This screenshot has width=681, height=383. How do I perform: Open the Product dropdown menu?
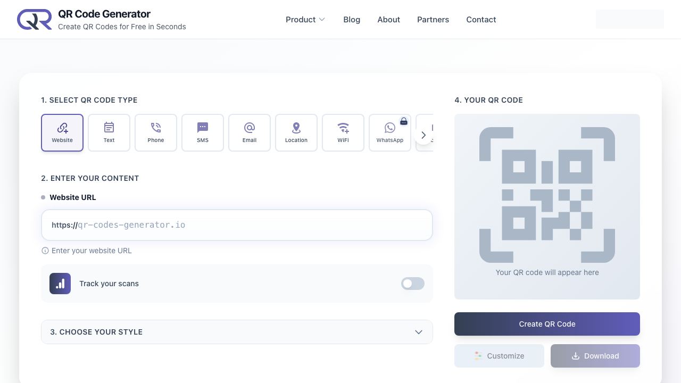[x=305, y=20]
